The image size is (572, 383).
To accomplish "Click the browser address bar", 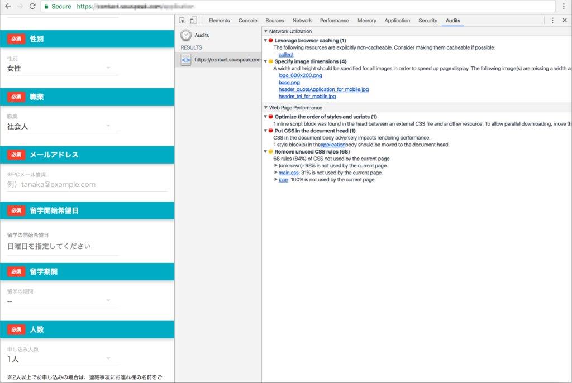I will click(x=297, y=6).
